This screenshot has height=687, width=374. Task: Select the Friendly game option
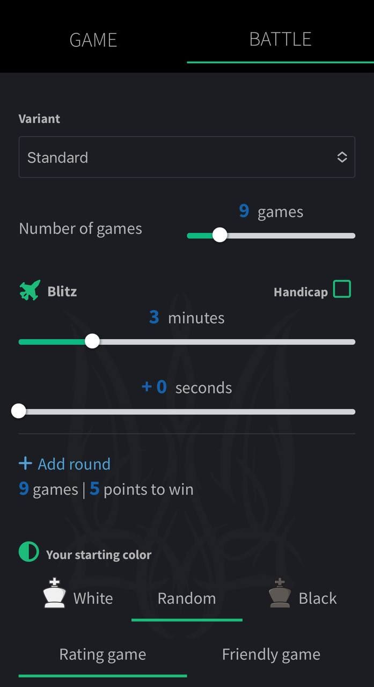point(271,654)
